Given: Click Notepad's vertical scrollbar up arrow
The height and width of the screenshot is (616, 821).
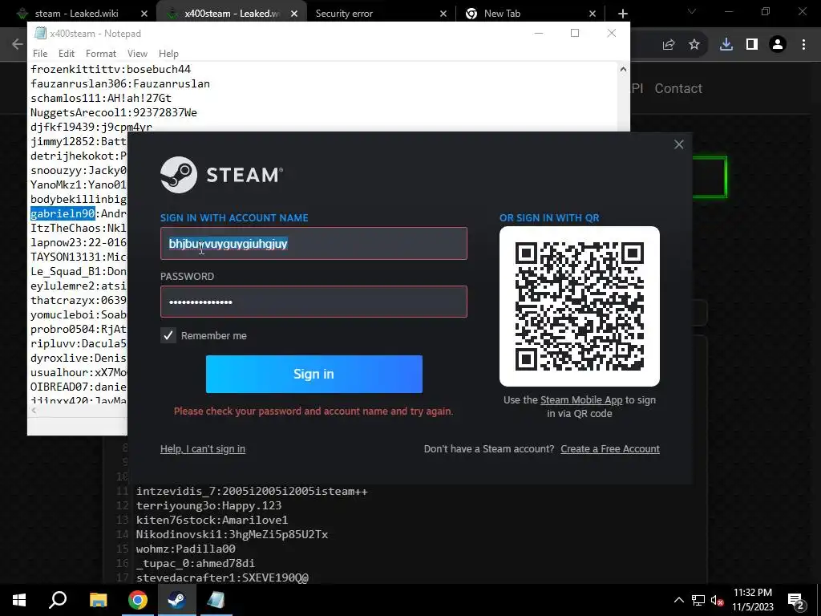Looking at the screenshot, I should tap(623, 69).
